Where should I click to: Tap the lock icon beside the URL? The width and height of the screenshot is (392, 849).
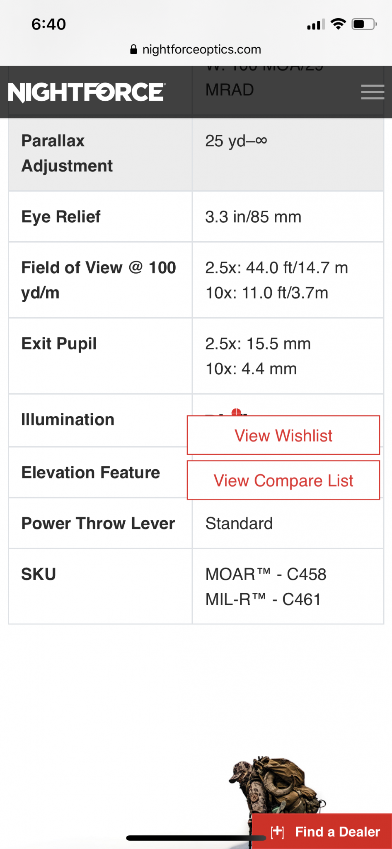(x=133, y=50)
